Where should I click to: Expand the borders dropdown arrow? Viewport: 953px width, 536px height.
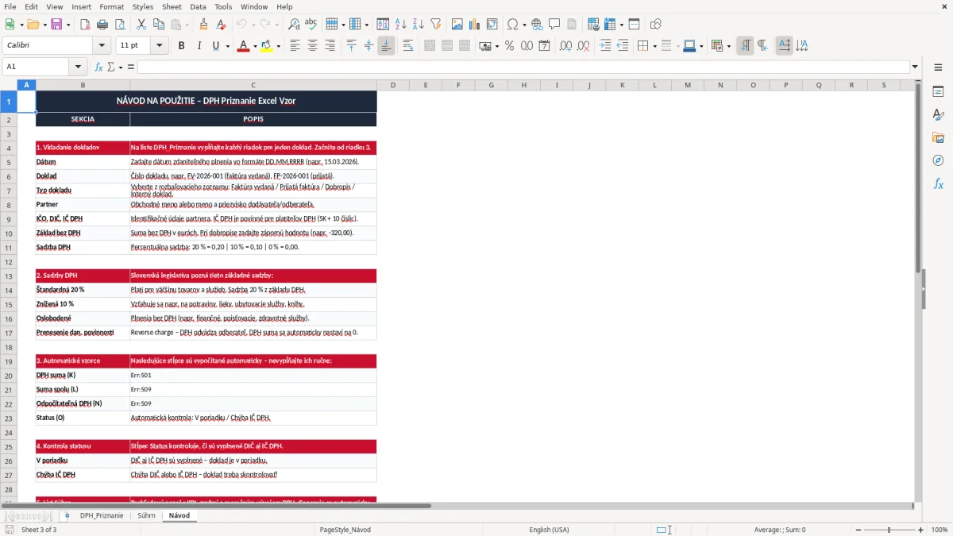coord(654,46)
